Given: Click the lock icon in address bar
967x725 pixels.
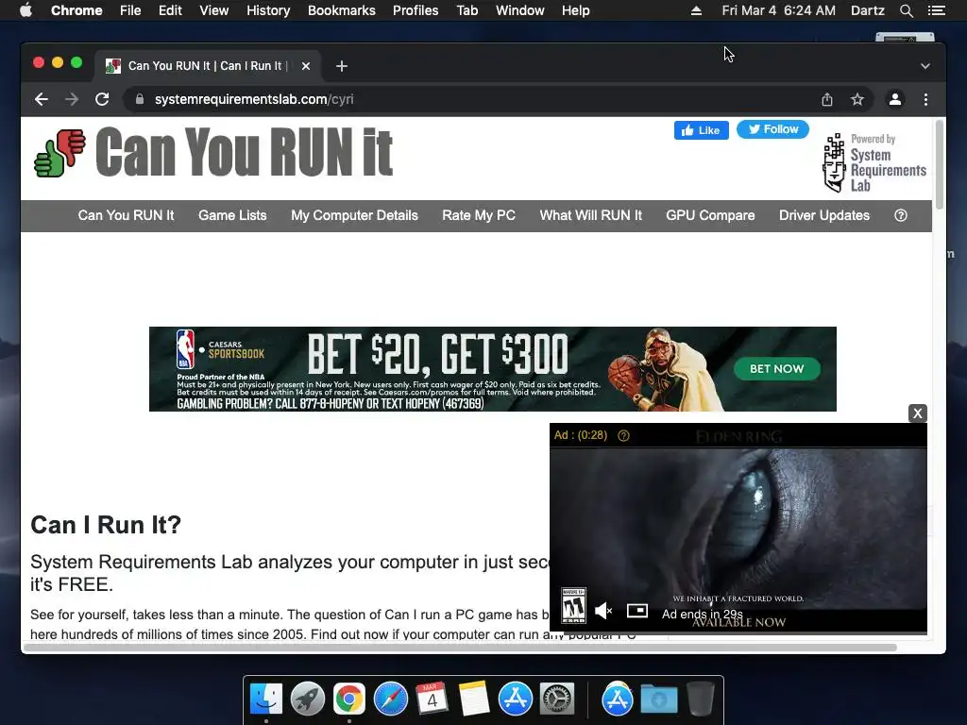Looking at the screenshot, I should point(140,99).
